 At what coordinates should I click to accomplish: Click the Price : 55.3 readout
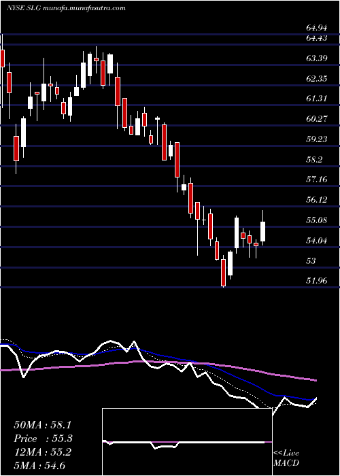click(x=44, y=439)
